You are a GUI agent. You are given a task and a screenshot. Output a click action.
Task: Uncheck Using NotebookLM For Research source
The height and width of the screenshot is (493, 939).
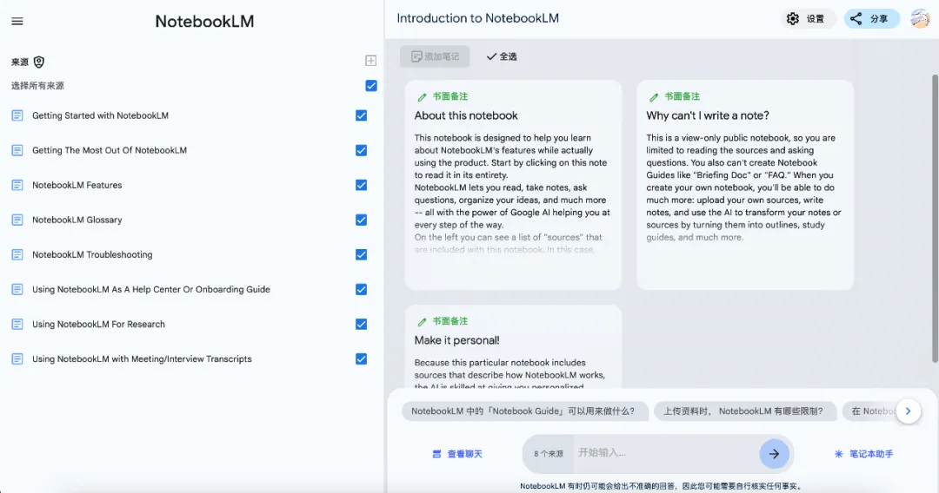tap(361, 324)
